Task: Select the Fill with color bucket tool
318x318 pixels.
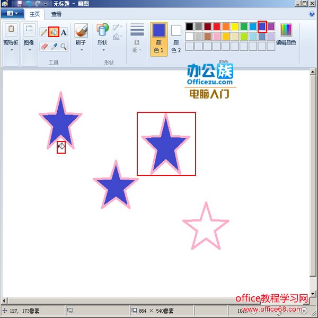Action: coord(54,32)
